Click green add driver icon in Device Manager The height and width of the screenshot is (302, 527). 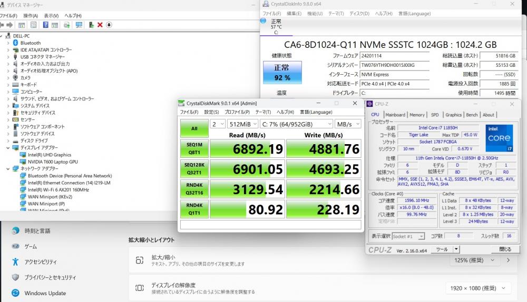(91, 25)
